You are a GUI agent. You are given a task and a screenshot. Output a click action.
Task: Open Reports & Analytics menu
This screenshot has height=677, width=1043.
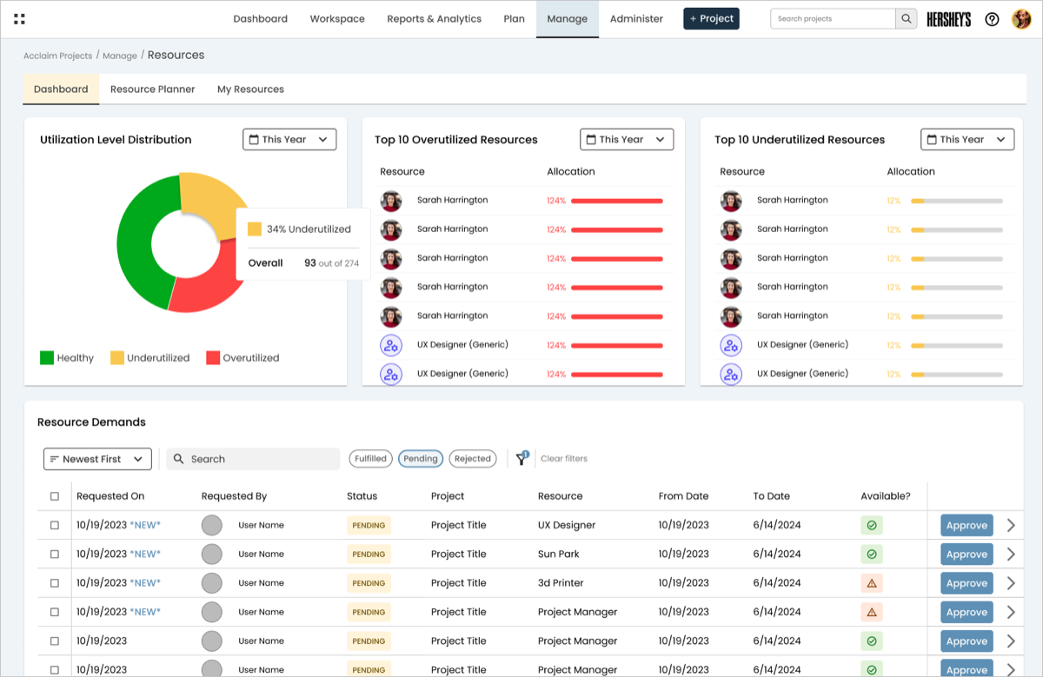click(x=434, y=18)
